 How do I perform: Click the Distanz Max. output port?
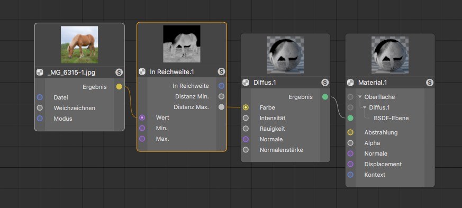pyautogui.click(x=222, y=107)
